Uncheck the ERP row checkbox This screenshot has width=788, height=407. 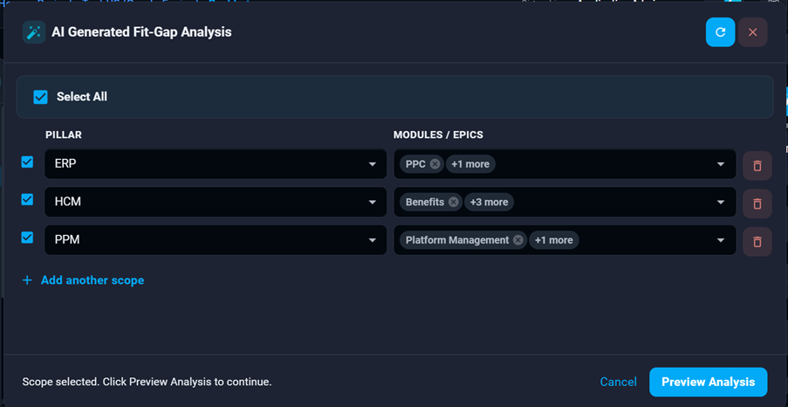click(x=27, y=162)
